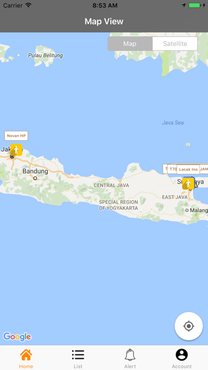Open the Lacak Ino marker label
Image resolution: width=208 pixels, height=370 pixels.
pos(188,169)
